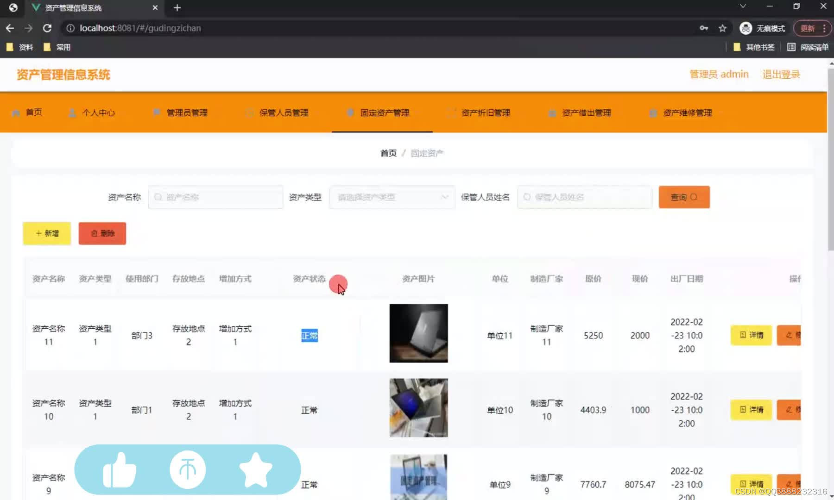This screenshot has width=834, height=500.
Task: Click the star favorite icon in the overlay
Action: tap(256, 470)
